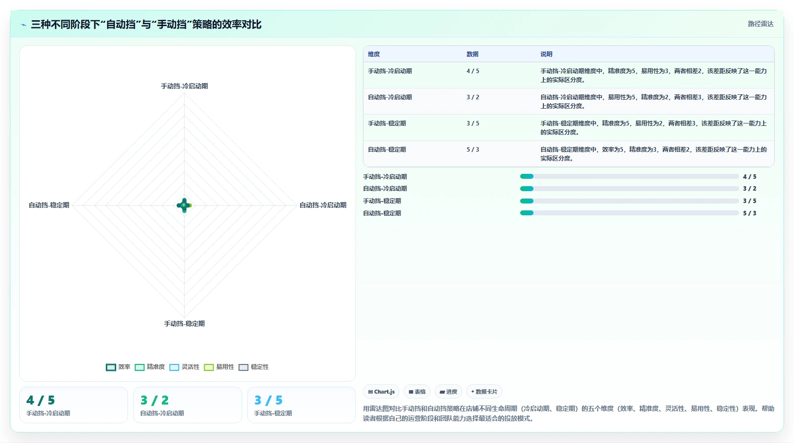Click the 自动挡-冷启动期 progress bar
This screenshot has height=443, width=794.
pos(629,189)
